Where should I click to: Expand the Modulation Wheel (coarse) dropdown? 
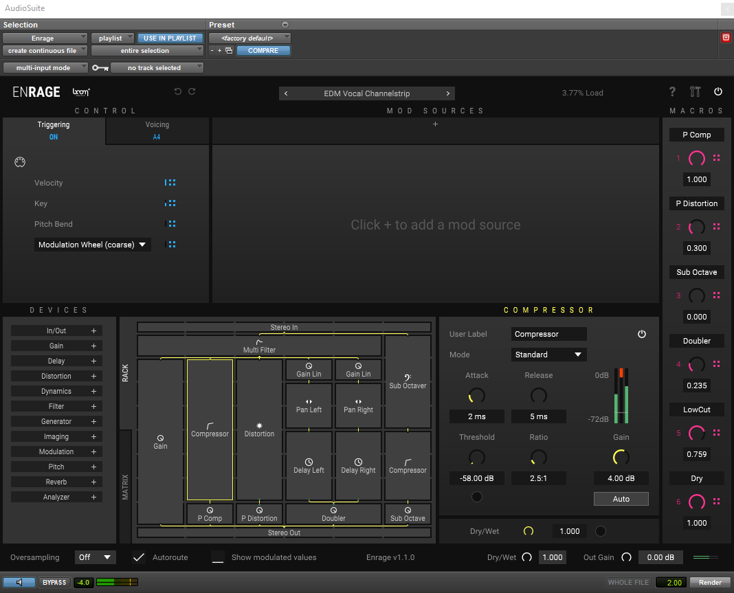click(x=93, y=245)
